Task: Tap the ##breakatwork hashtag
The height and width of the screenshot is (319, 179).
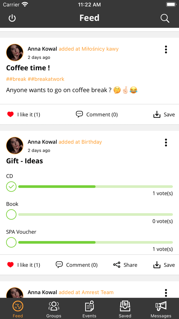Action: (x=46, y=79)
